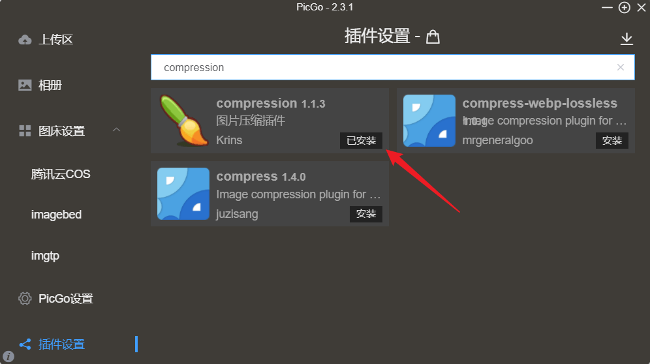
Task: Click the shopping bag icon in header
Action: 433,37
